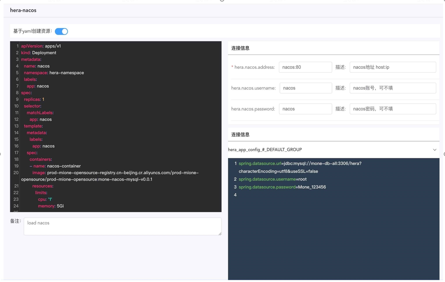Click the second 连接信息 section header
Viewport: 445px width, 282px height.
240,135
